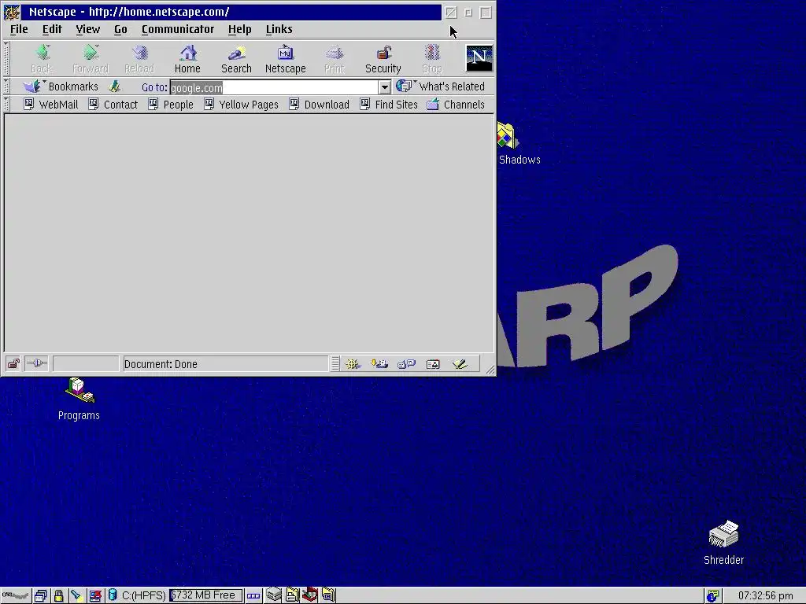Open the Shadows desktop folder
This screenshot has width=806, height=604.
coord(519,144)
